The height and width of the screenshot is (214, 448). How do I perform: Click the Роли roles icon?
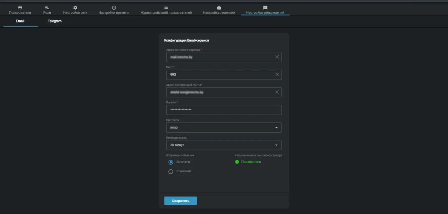[47, 8]
